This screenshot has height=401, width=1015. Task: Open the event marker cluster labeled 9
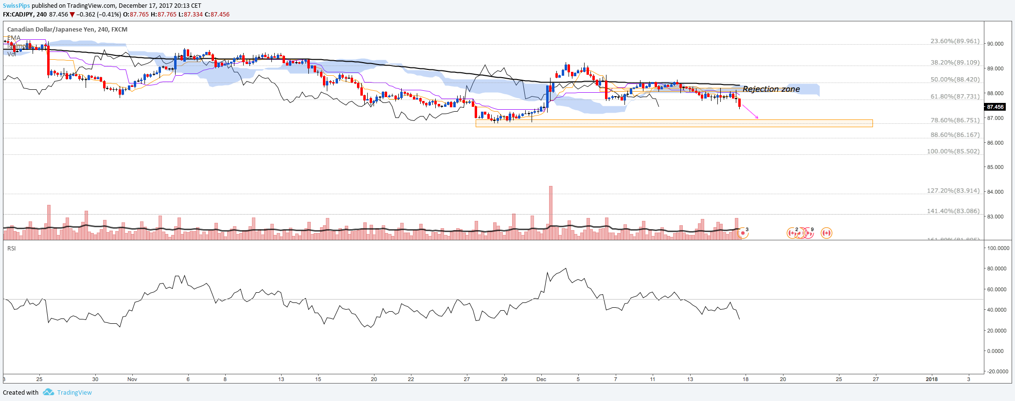click(808, 233)
